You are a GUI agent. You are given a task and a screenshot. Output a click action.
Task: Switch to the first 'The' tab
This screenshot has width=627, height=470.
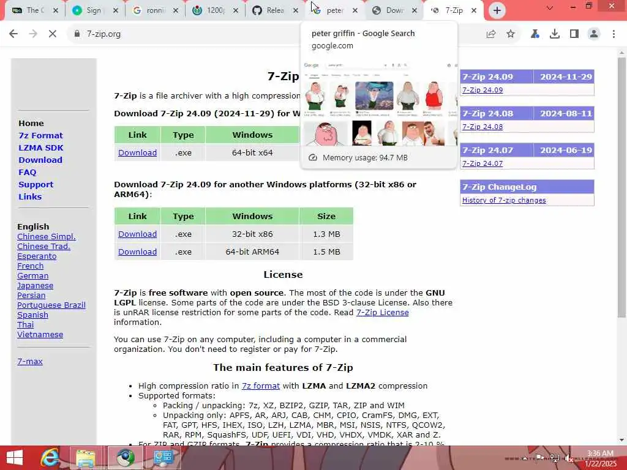tap(34, 10)
